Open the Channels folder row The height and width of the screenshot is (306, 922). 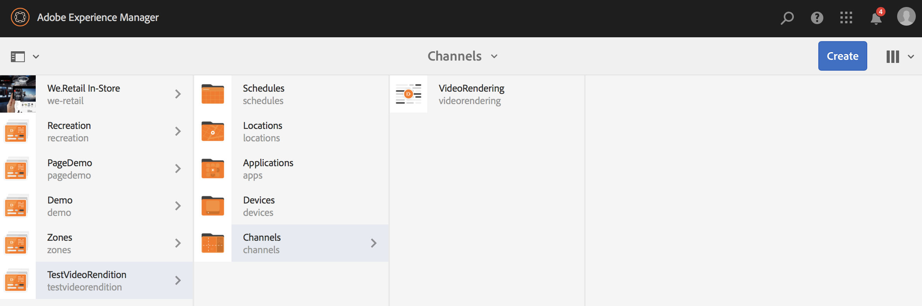tap(292, 243)
